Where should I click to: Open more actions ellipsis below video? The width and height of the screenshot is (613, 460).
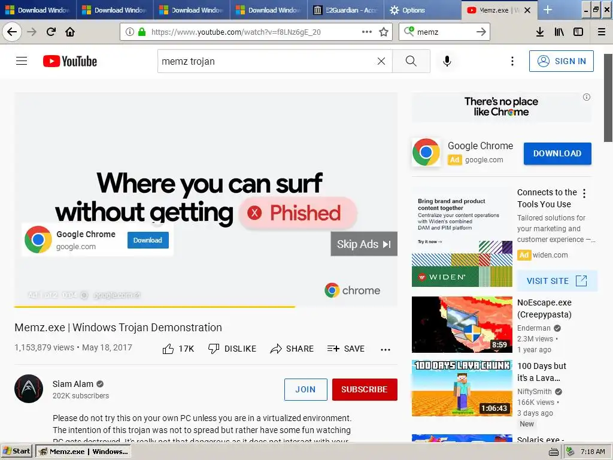385,349
